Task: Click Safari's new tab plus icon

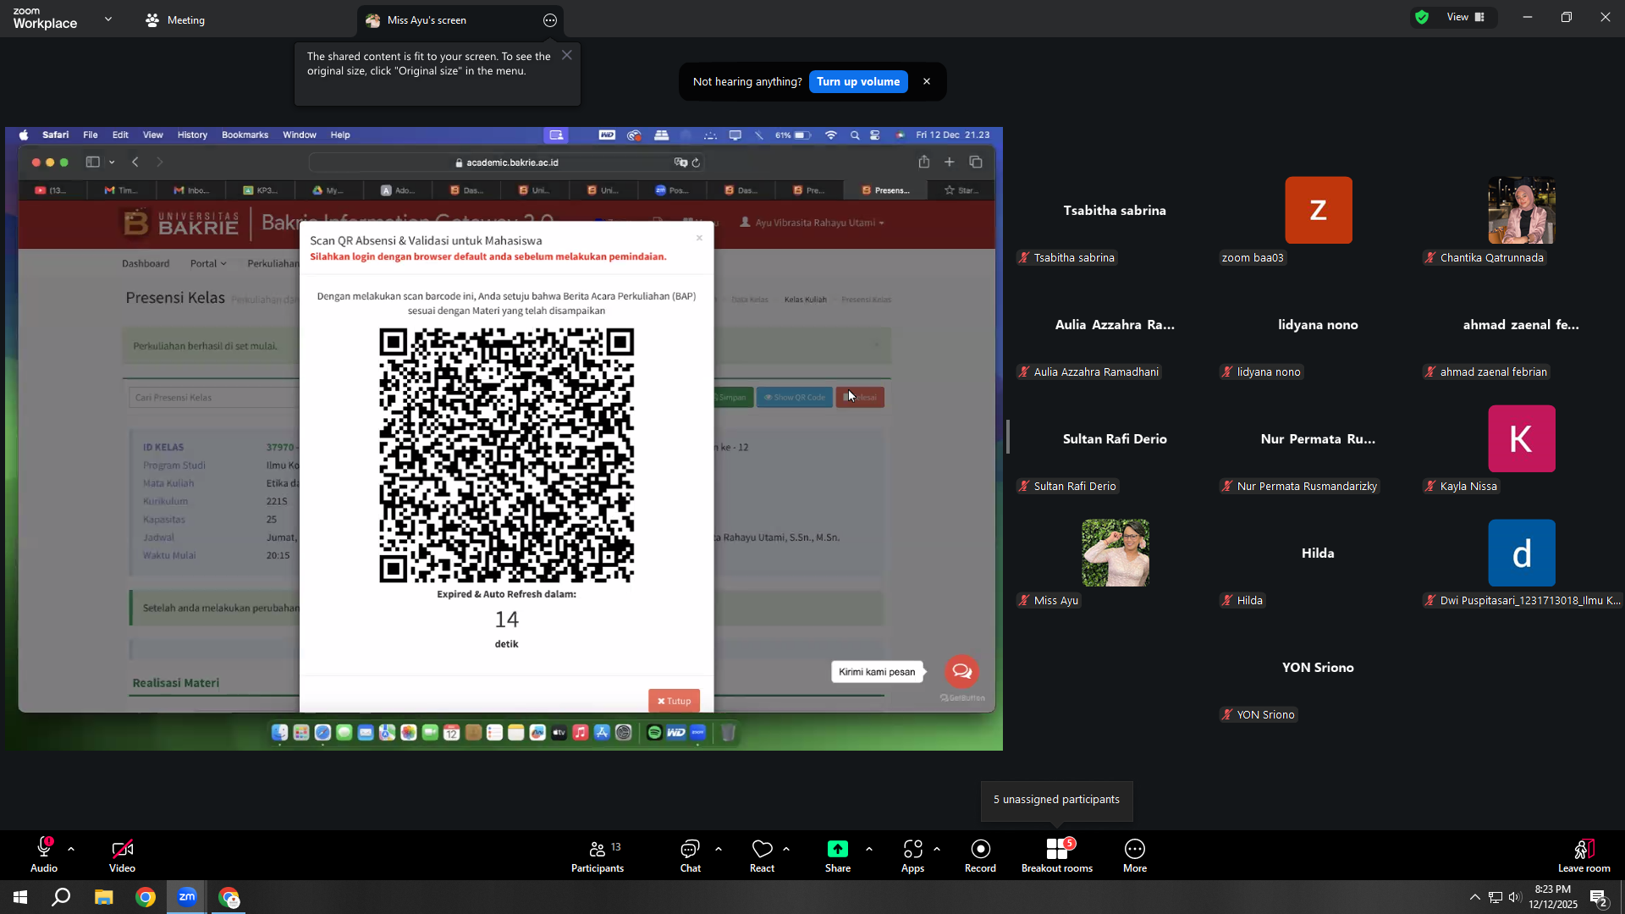Action: (x=950, y=162)
